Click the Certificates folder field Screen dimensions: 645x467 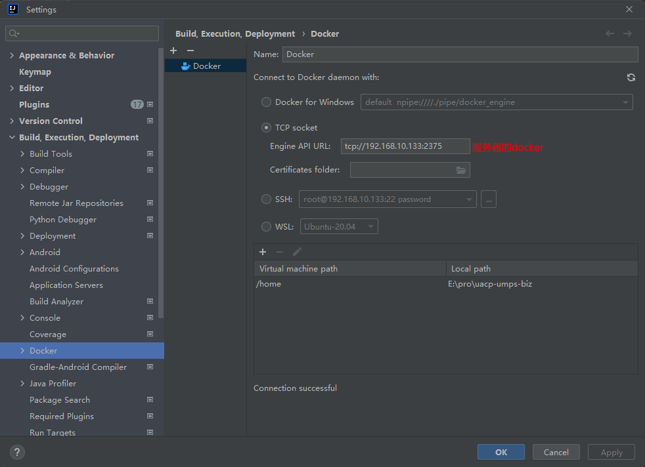[x=410, y=170]
